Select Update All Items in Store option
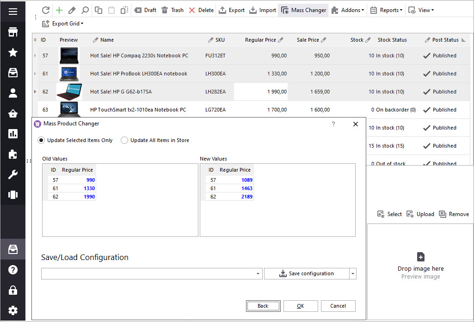 pyautogui.click(x=124, y=140)
